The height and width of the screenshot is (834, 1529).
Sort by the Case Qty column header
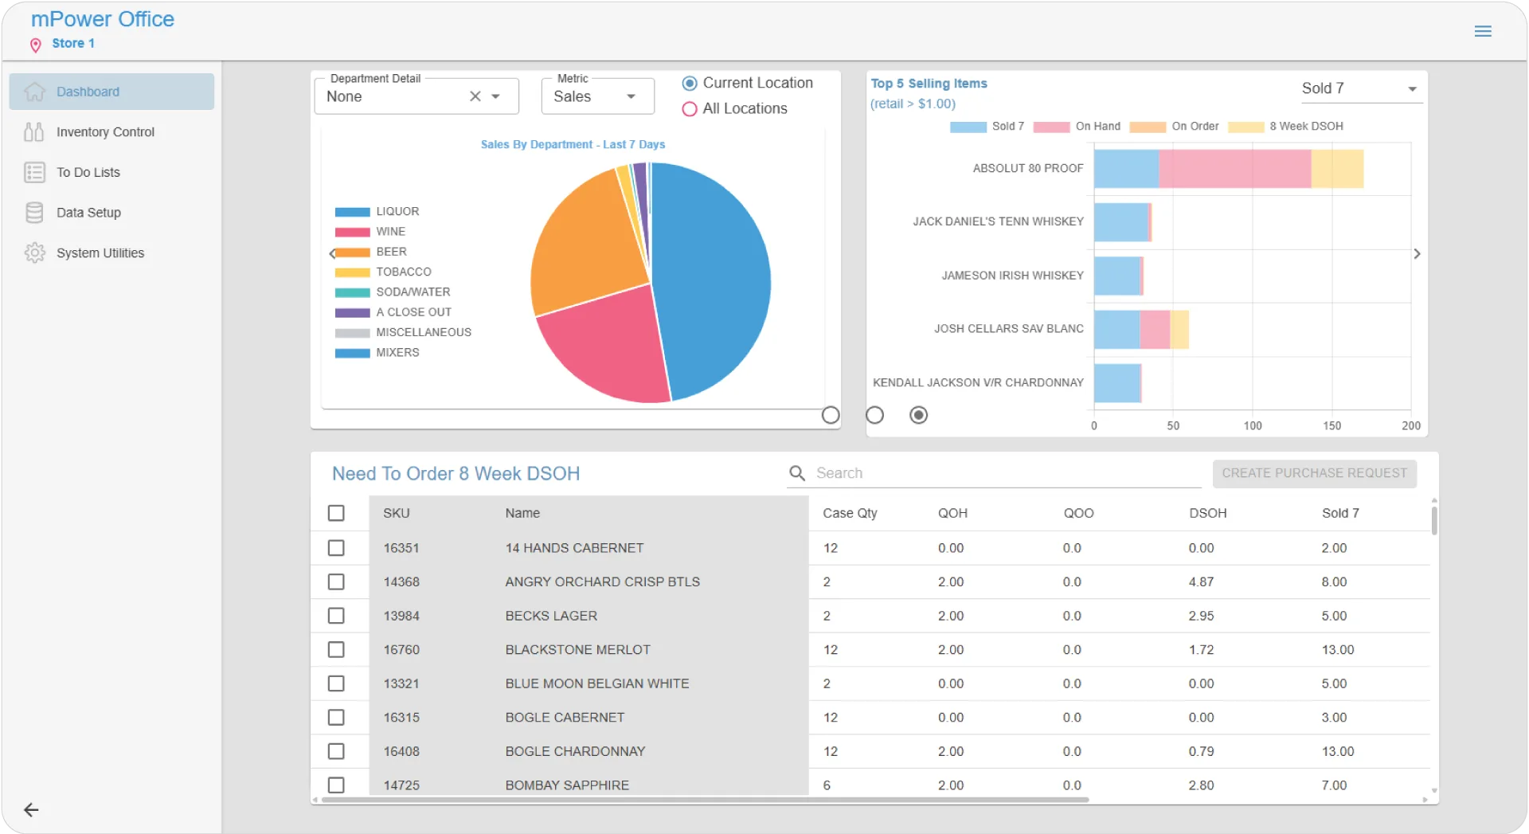(x=850, y=513)
